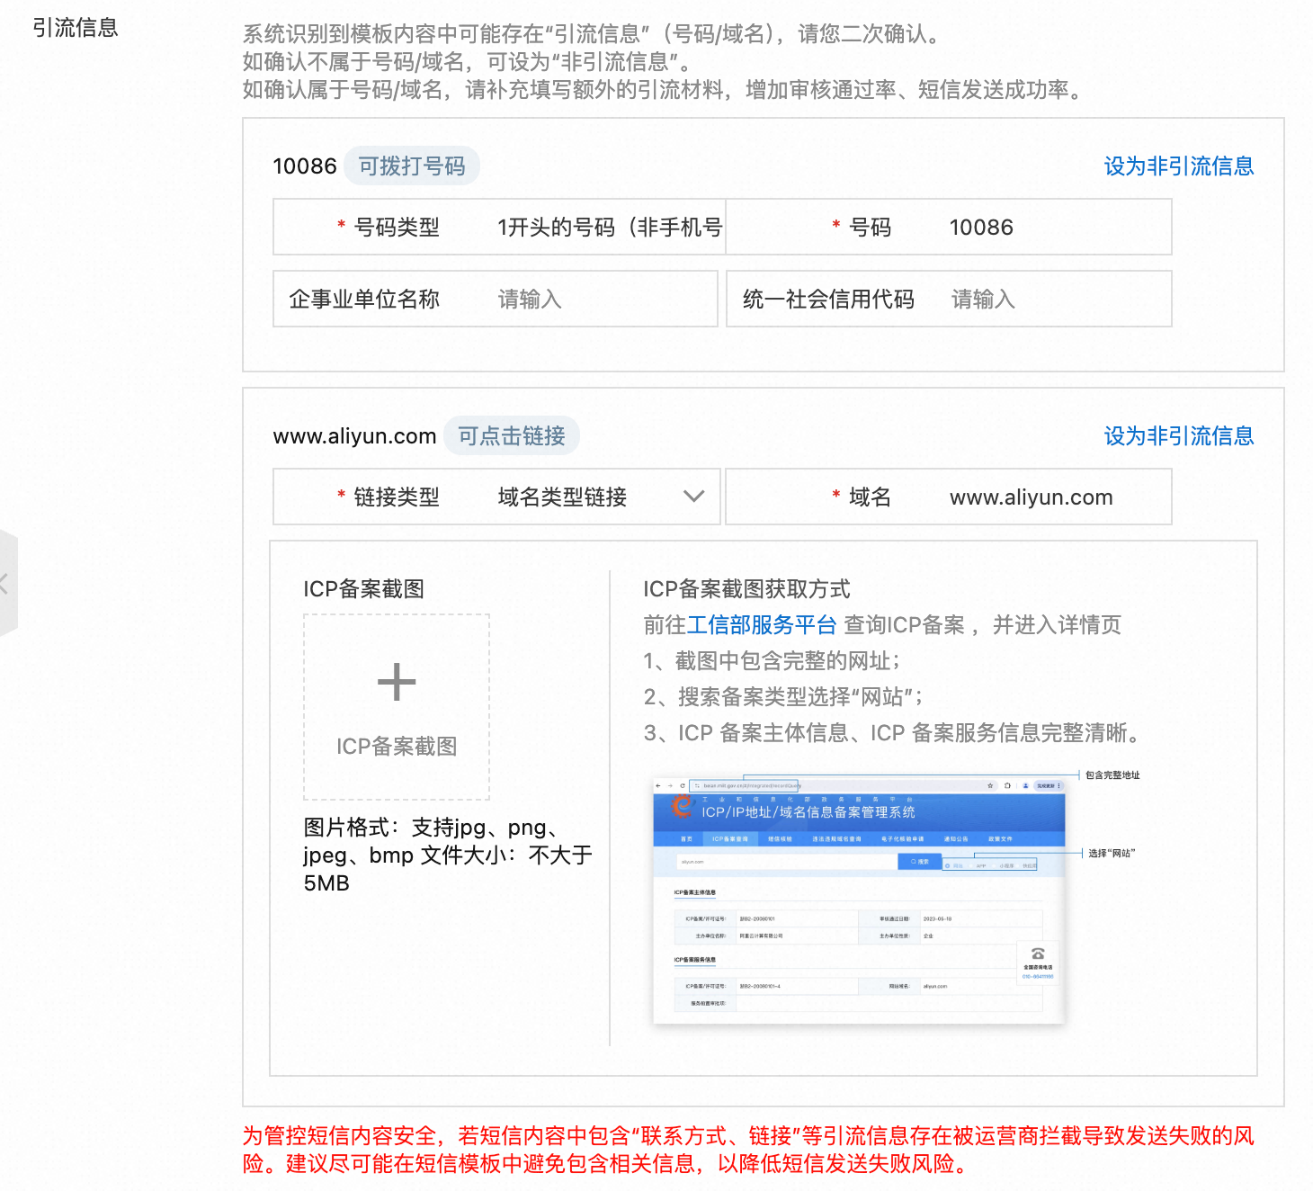The width and height of the screenshot is (1313, 1191).
Task: Click instruction line 截图中包含完整的网址
Action: coord(772,660)
